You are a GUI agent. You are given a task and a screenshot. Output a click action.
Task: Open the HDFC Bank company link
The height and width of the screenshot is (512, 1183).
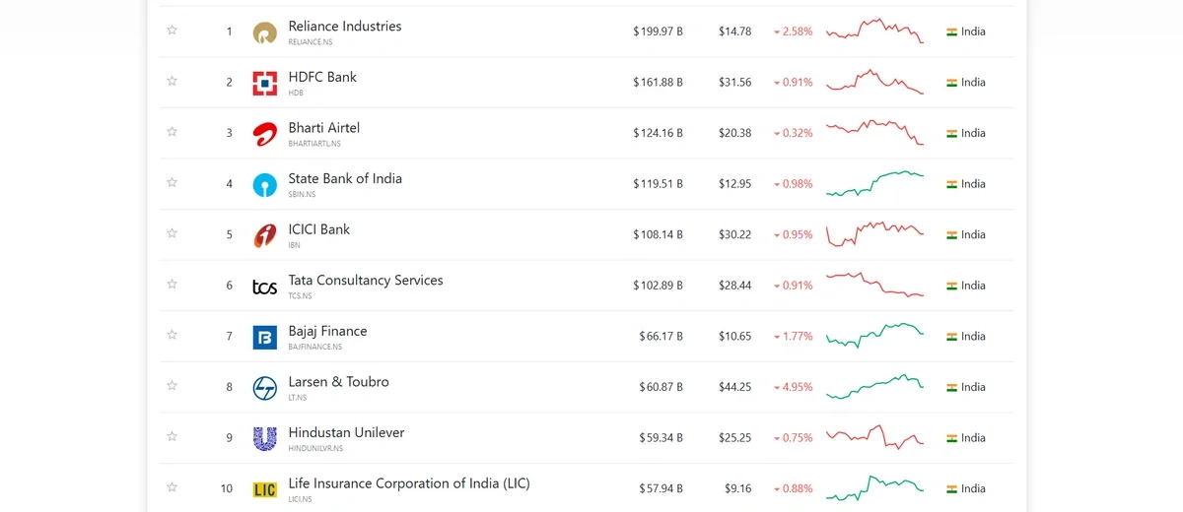click(x=322, y=77)
